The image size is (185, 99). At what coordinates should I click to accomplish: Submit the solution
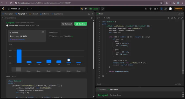tap(94, 9)
